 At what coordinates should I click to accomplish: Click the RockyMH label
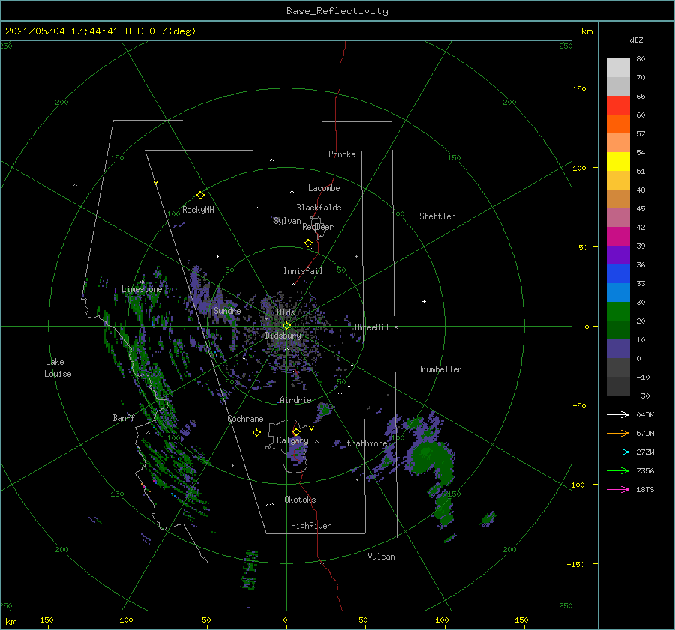pyautogui.click(x=198, y=210)
